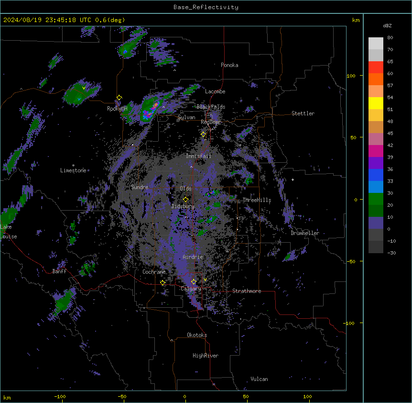412x403 pixels.
Task: Click the Ponoka city label
Action: 229,65
